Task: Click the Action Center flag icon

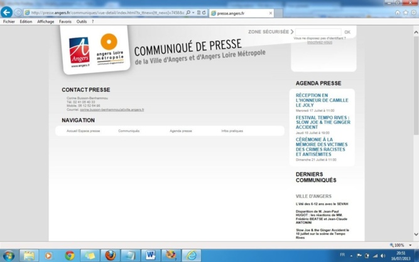Action: pos(359,256)
